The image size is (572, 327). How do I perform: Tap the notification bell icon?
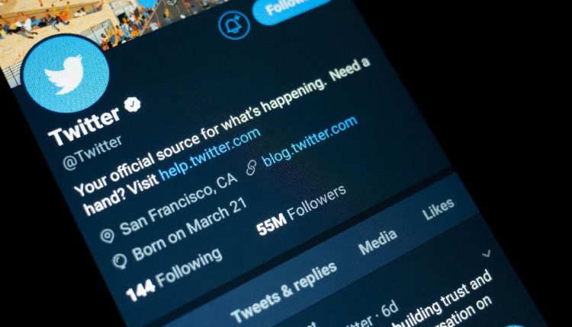234,25
